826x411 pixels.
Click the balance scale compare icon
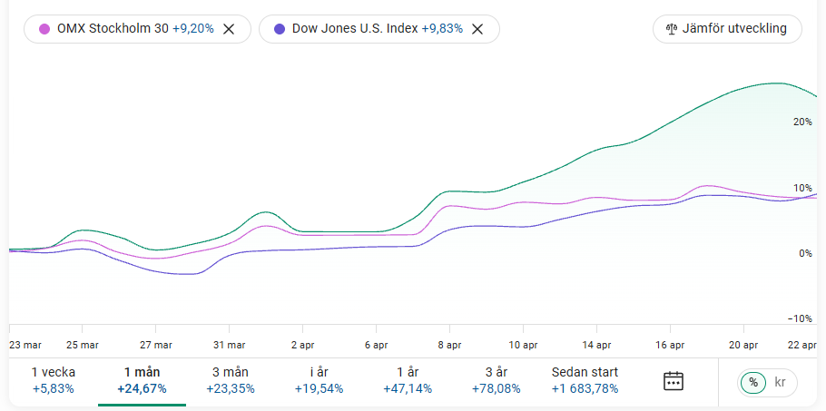(x=672, y=28)
